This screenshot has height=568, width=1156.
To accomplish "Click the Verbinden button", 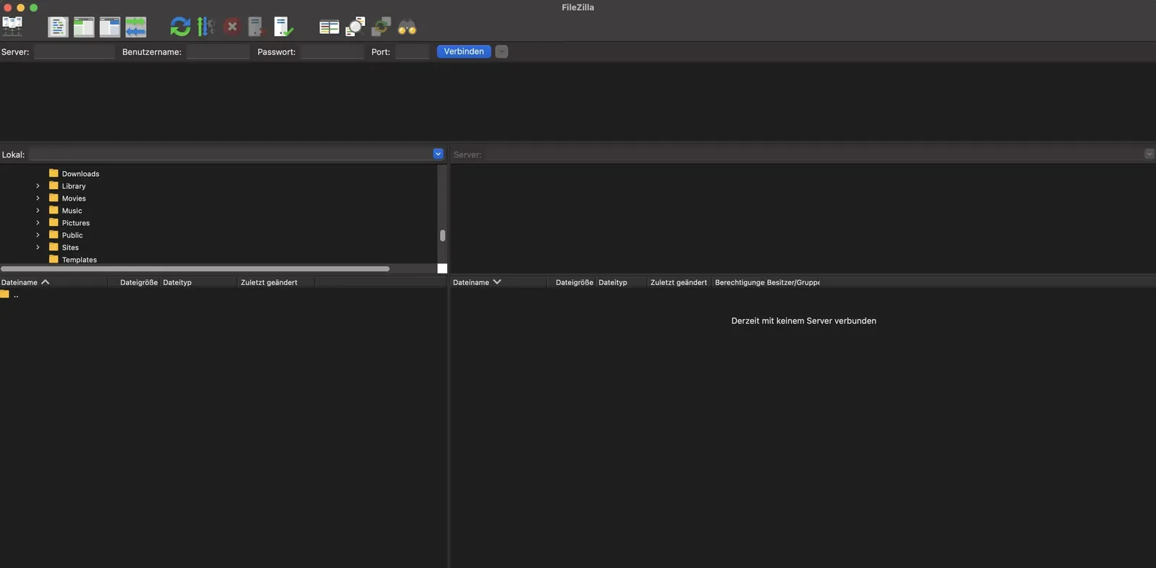I will pyautogui.click(x=464, y=51).
